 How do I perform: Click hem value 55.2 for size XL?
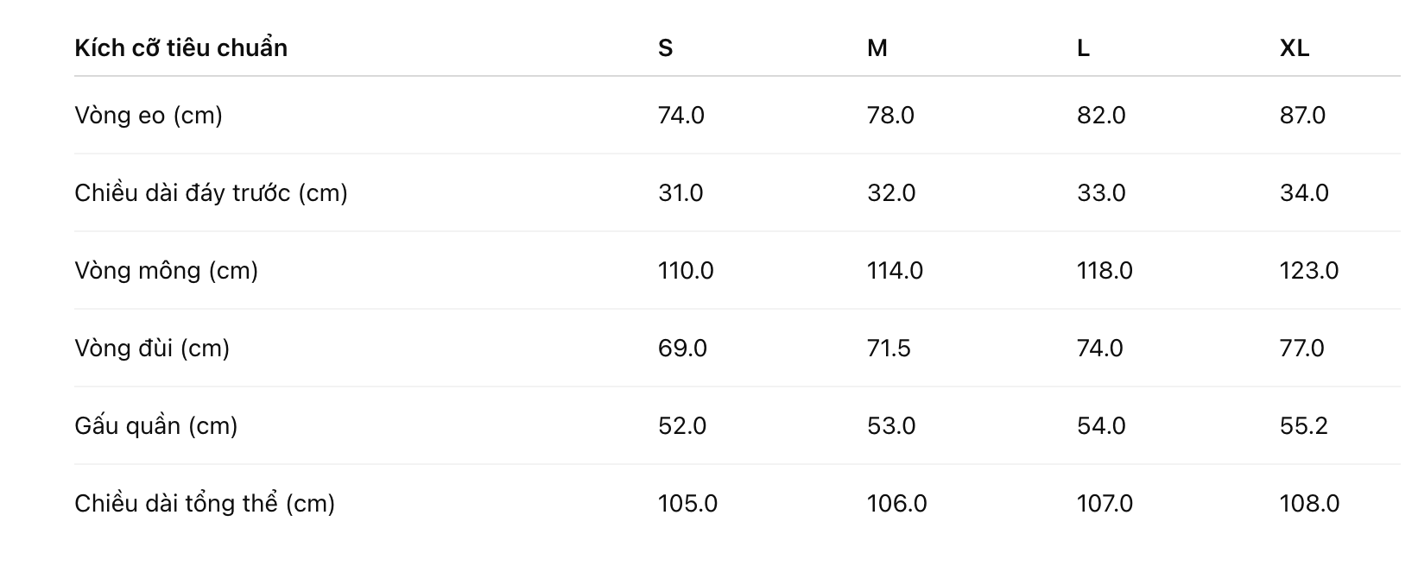coord(1303,426)
